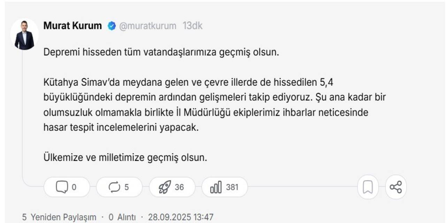The image size is (446, 223).
Task: Open the share icon on the post
Action: [396, 187]
